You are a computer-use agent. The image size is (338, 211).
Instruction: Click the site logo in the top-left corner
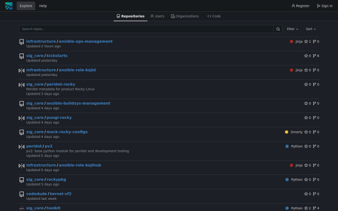click(x=9, y=6)
